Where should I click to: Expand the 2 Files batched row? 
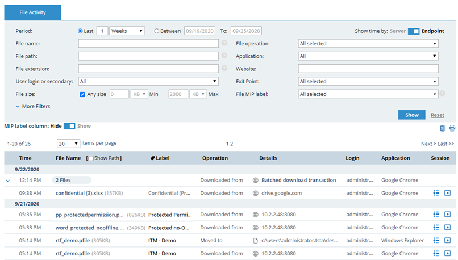[x=8, y=181]
